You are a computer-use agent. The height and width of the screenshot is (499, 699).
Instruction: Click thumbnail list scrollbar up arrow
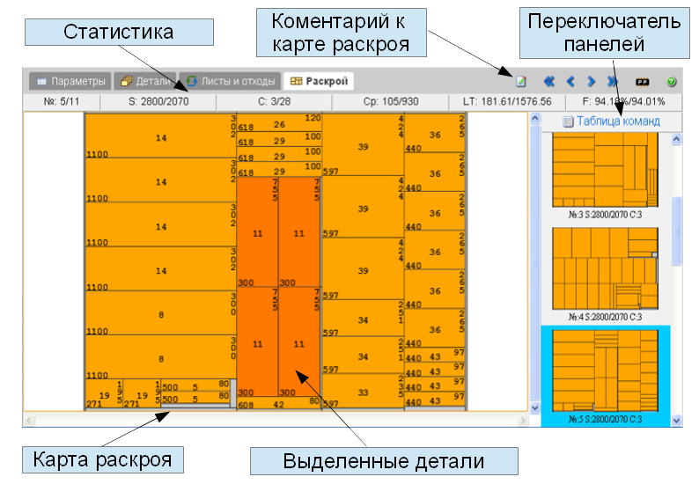pyautogui.click(x=676, y=139)
